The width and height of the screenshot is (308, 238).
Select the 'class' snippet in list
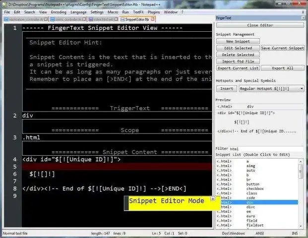[x=257, y=193]
